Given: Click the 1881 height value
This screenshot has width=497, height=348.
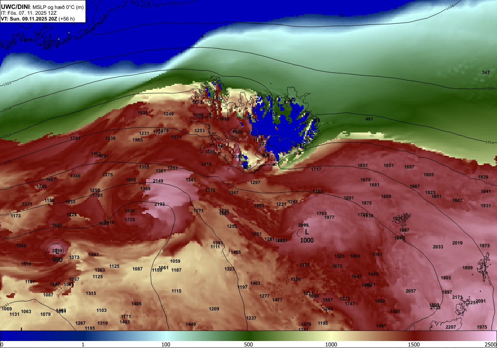Looking at the screenshot, I should tap(374, 185).
